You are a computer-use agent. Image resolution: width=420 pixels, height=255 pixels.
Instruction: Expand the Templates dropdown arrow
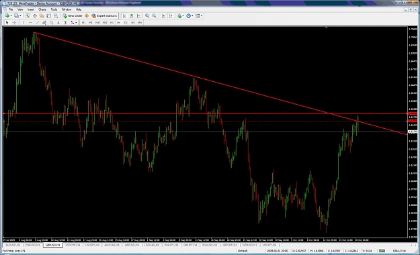202,16
